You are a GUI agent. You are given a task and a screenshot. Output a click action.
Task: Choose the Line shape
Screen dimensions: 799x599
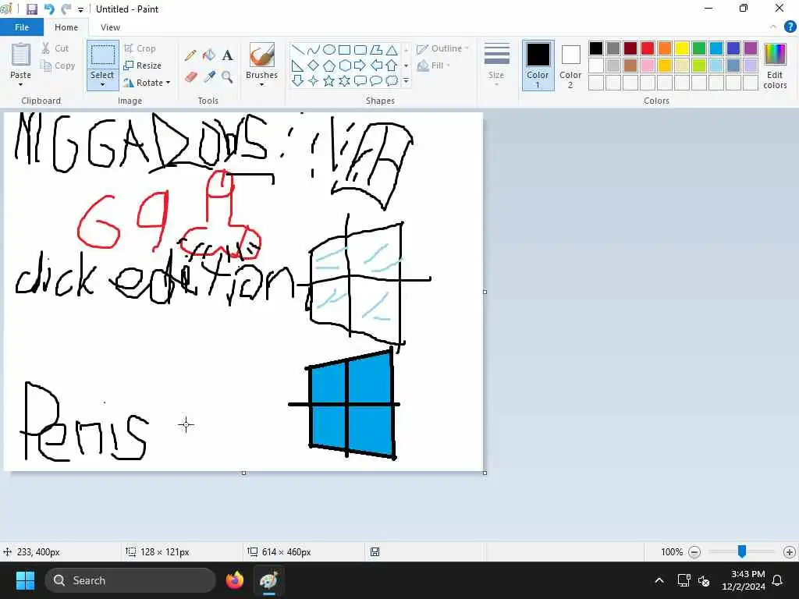click(298, 49)
